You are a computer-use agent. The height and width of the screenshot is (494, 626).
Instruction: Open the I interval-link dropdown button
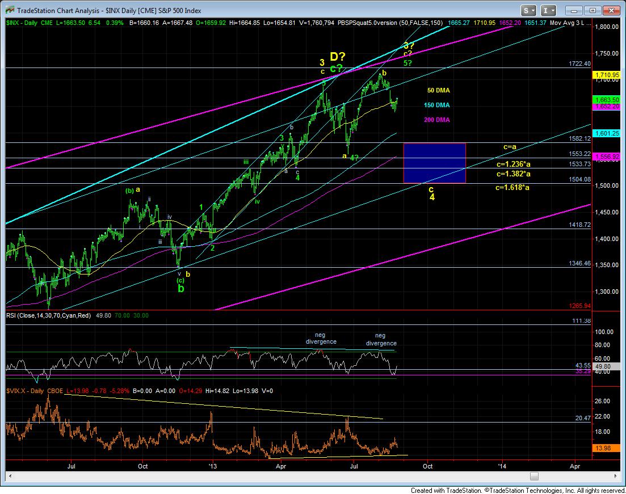[549, 10]
